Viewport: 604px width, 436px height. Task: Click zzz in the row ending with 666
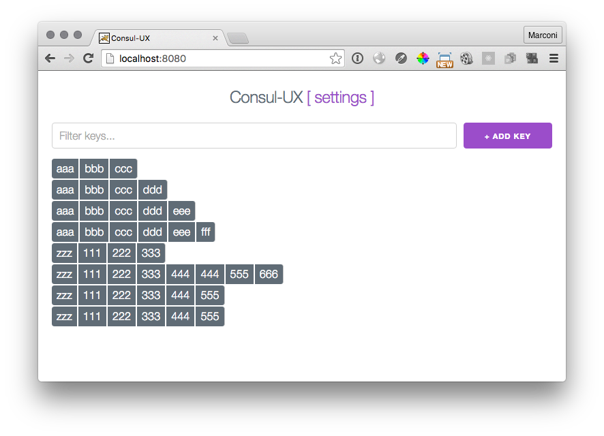tap(64, 274)
